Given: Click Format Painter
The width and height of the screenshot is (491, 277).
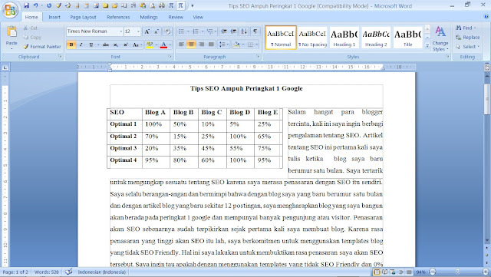Looking at the screenshot, I should click(42, 46).
